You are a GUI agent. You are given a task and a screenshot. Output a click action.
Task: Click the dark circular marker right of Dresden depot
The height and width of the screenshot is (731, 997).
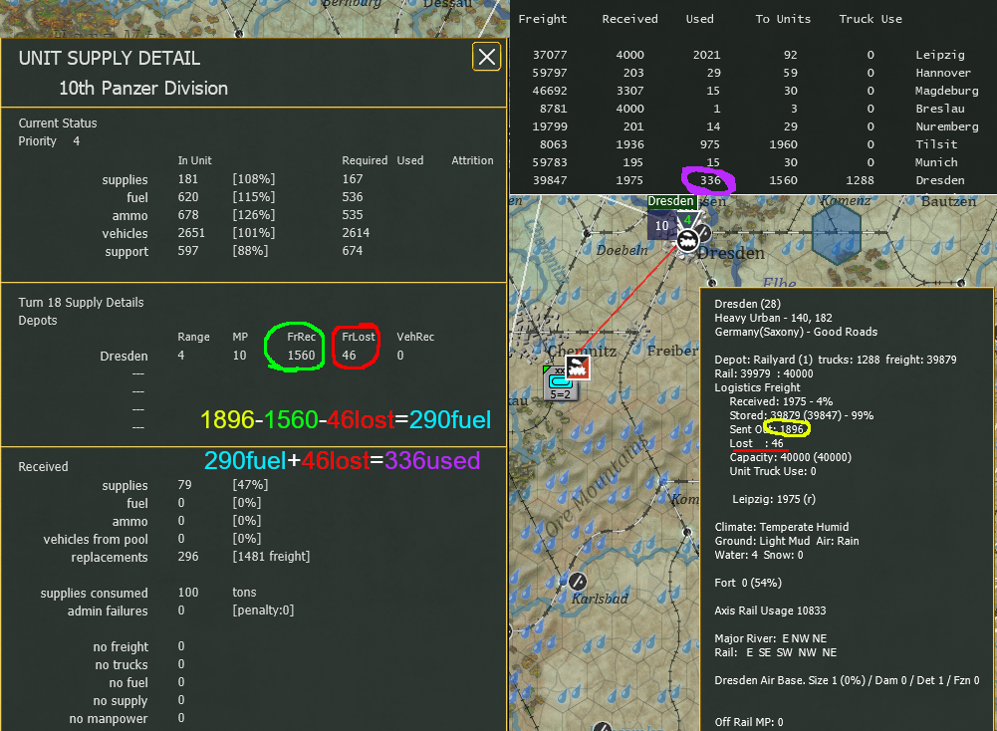704,231
